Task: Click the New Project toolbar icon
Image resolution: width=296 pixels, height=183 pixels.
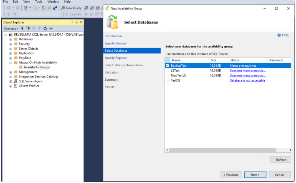Action: click(26, 8)
